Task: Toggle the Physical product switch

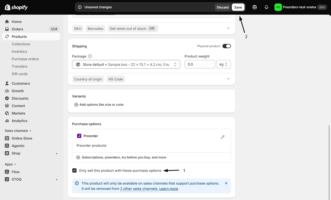Action: pyautogui.click(x=227, y=46)
